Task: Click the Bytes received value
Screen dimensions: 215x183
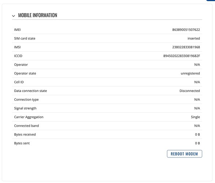Action: tap(197, 135)
